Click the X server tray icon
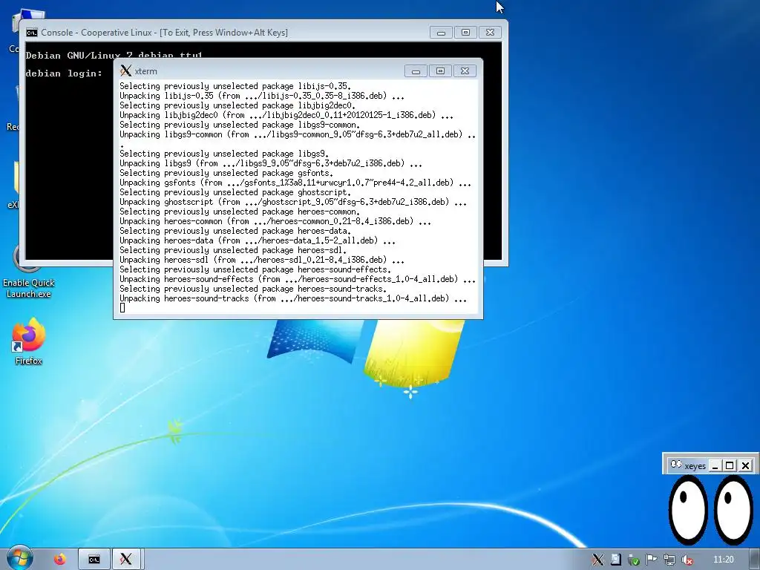This screenshot has width=760, height=570. pos(597,560)
